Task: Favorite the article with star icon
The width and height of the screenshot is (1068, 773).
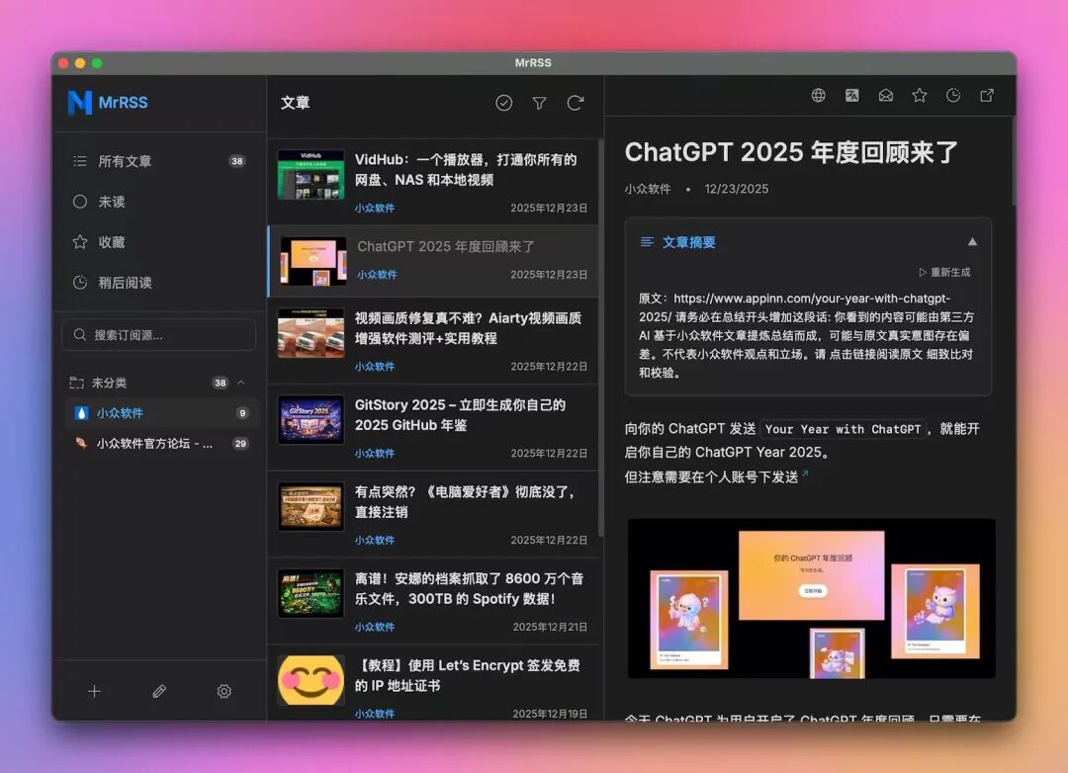Action: point(920,95)
